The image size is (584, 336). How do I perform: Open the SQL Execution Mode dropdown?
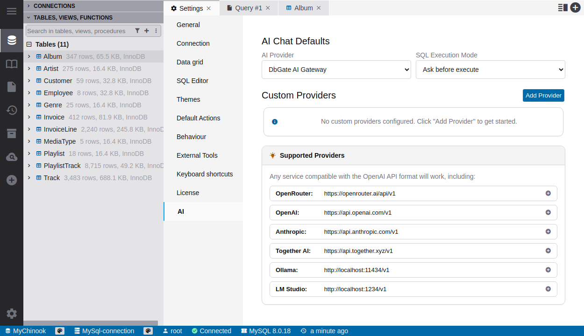tap(490, 70)
